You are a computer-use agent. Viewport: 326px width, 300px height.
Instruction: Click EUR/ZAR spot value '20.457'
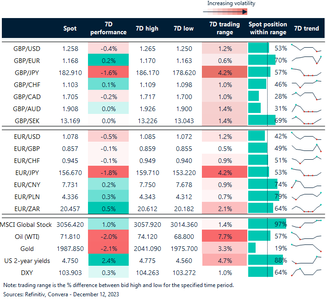(70, 209)
